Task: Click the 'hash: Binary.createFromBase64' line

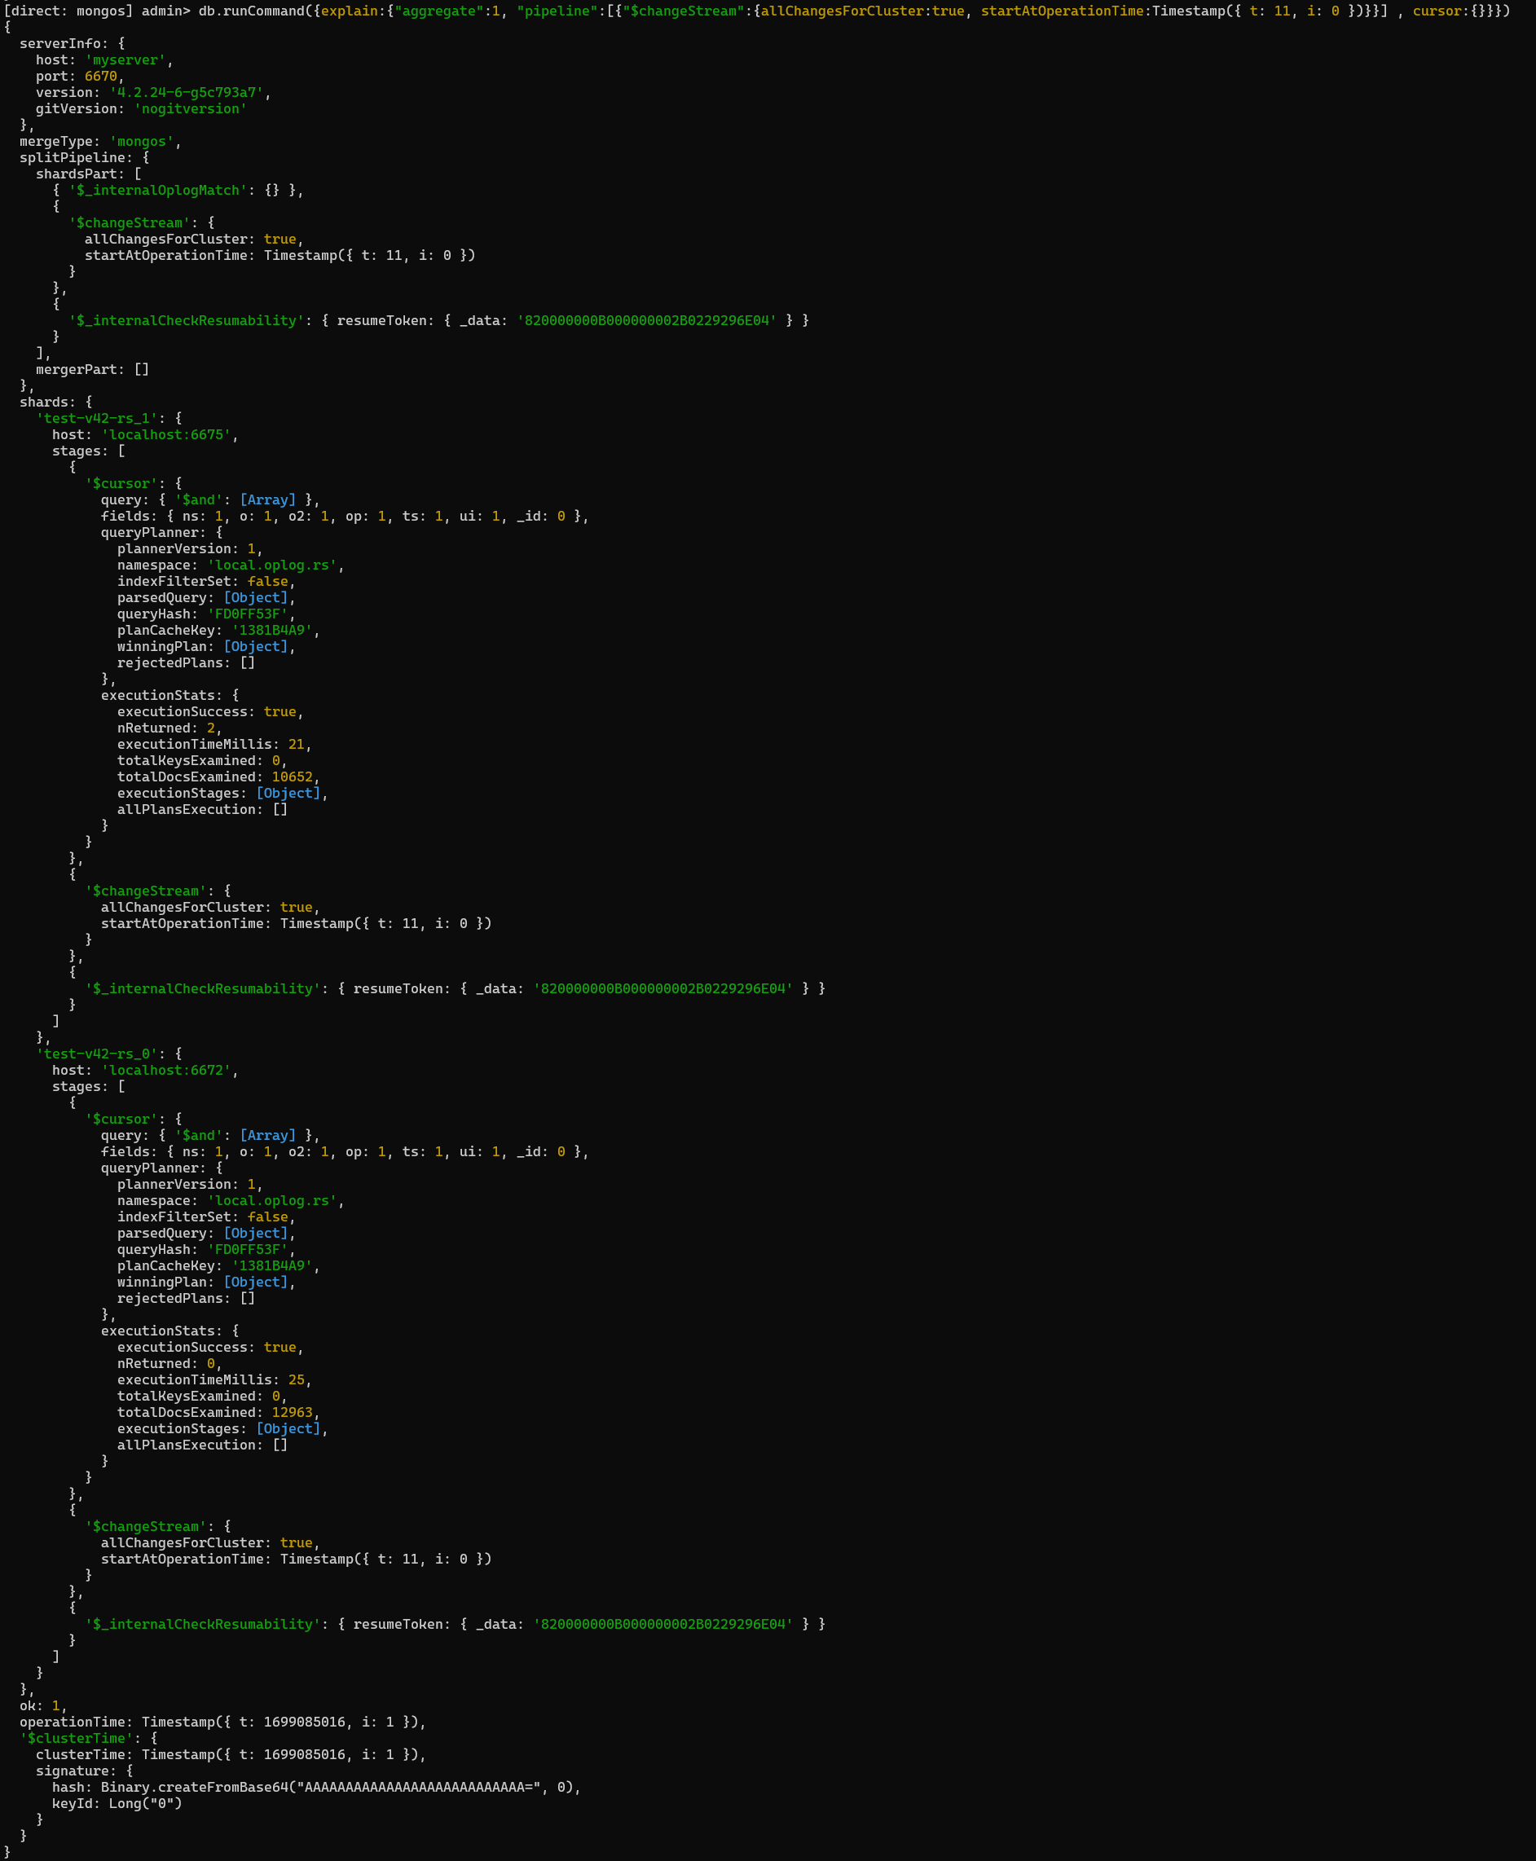Action: point(317,1788)
